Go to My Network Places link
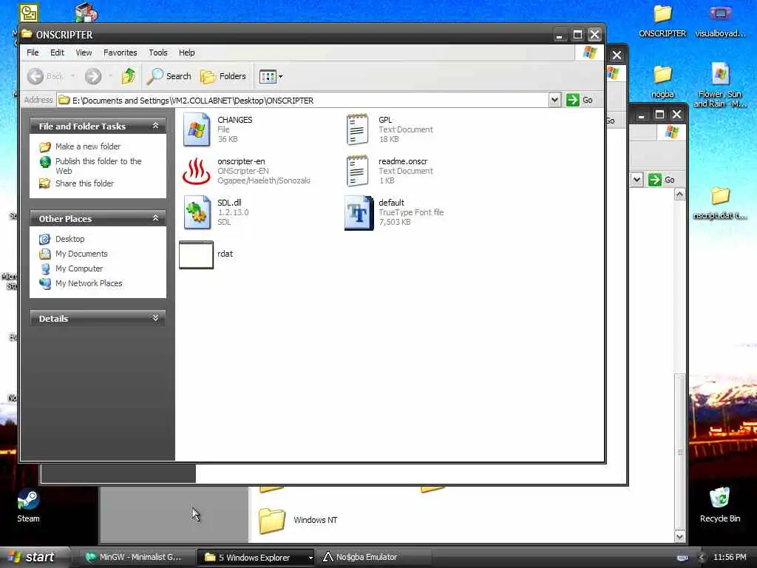 [89, 283]
